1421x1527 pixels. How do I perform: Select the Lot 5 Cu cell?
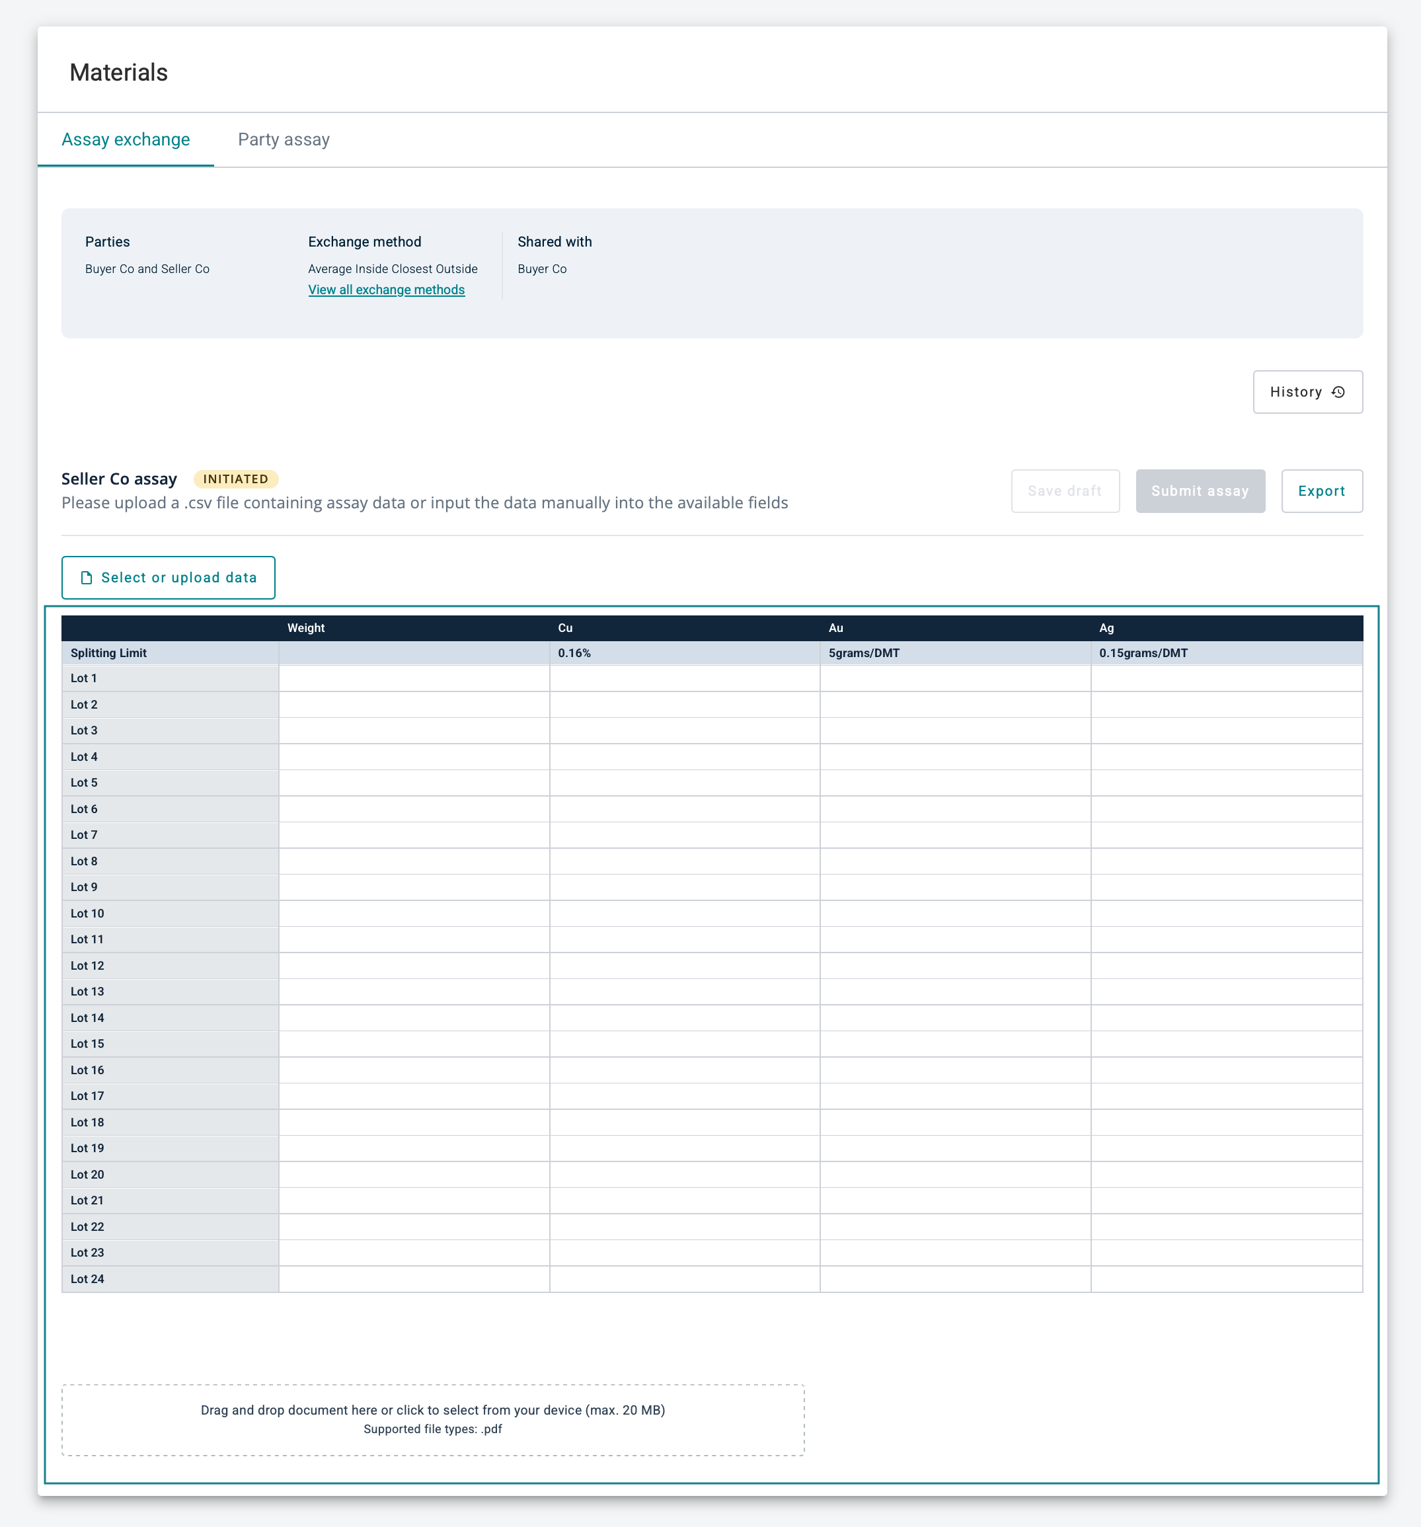684,783
